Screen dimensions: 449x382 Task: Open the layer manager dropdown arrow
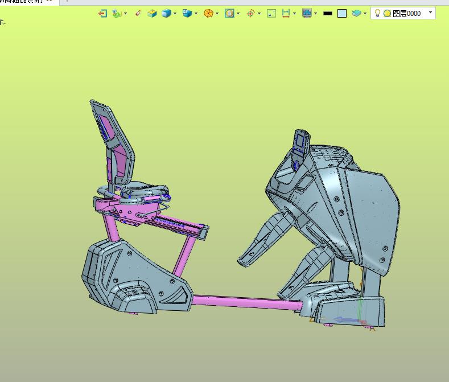[x=365, y=14]
